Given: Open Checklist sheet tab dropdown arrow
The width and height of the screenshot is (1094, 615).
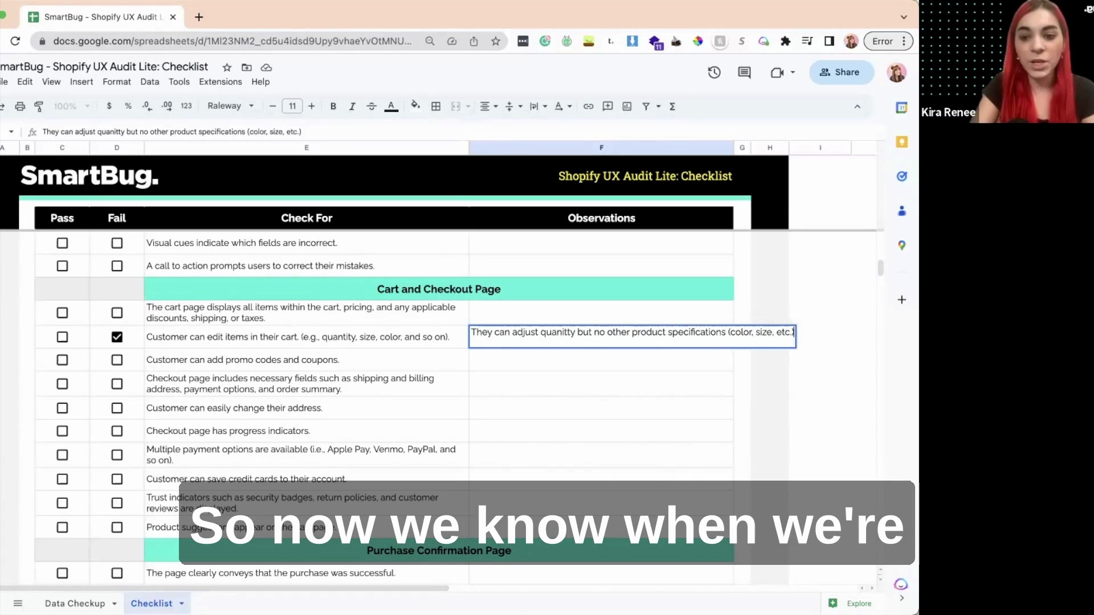Looking at the screenshot, I should tap(182, 604).
